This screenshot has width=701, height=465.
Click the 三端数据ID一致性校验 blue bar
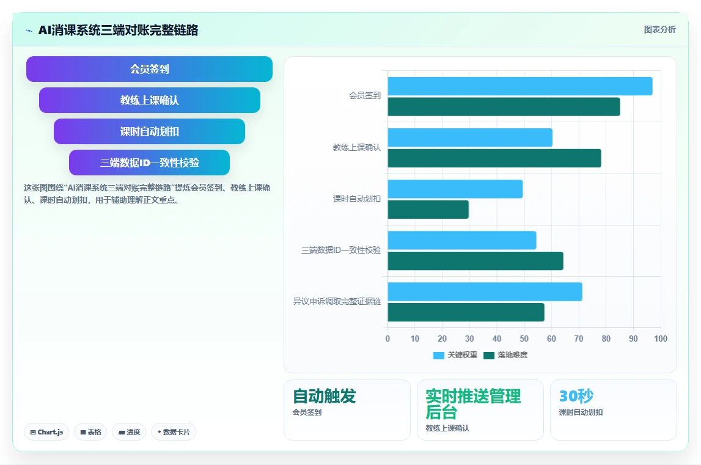462,241
